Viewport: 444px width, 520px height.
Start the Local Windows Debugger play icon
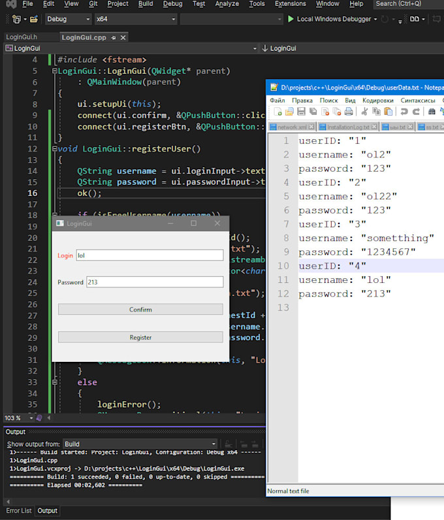291,19
